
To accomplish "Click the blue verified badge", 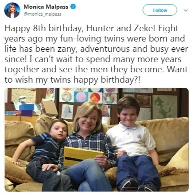I will [73, 7].
